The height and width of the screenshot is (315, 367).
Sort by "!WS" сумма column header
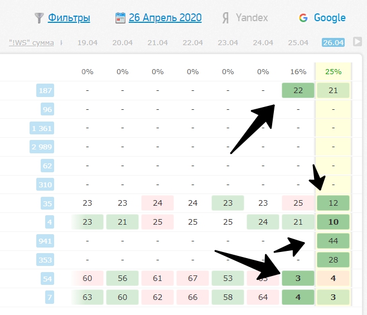(x=31, y=42)
